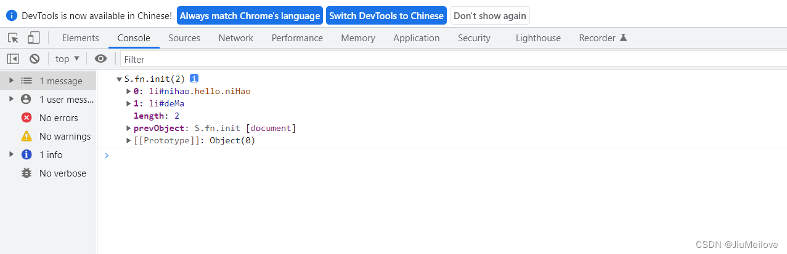The height and width of the screenshot is (254, 787).
Task: Click Switch DevTools to Chinese button
Action: [386, 16]
